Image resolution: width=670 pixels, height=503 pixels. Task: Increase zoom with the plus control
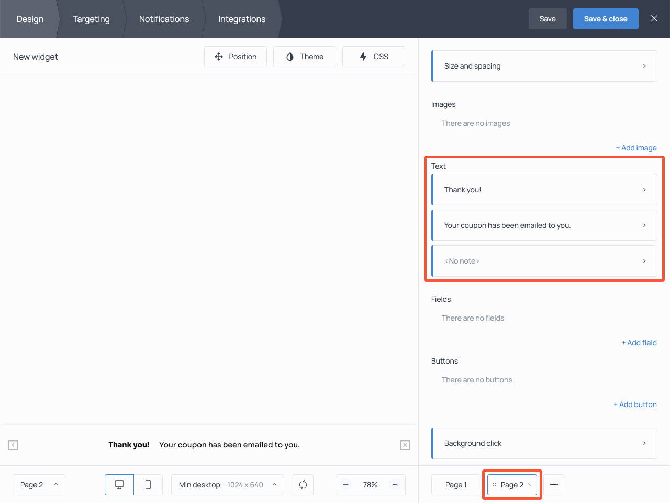click(x=395, y=485)
